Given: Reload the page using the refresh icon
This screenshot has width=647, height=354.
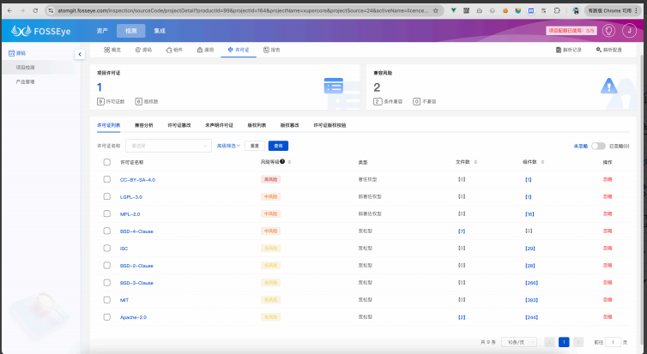Looking at the screenshot, I should 35,11.
